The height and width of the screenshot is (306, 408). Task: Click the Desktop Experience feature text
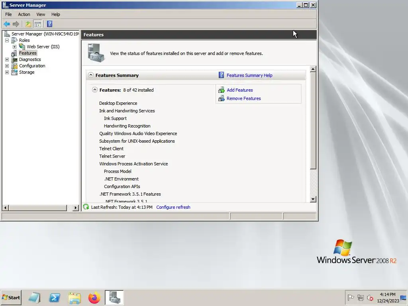pos(118,103)
